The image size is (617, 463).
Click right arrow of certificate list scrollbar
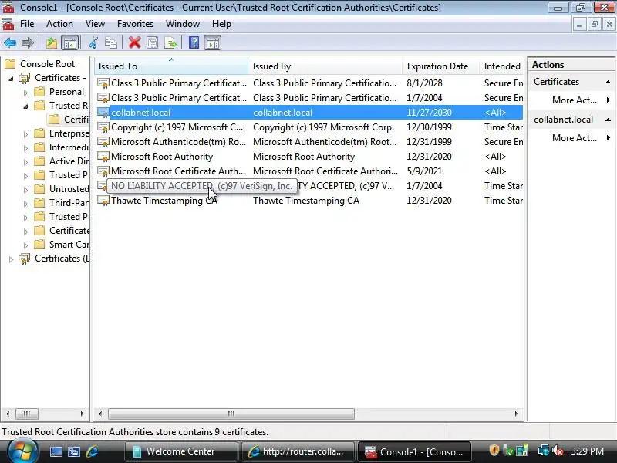pos(516,414)
